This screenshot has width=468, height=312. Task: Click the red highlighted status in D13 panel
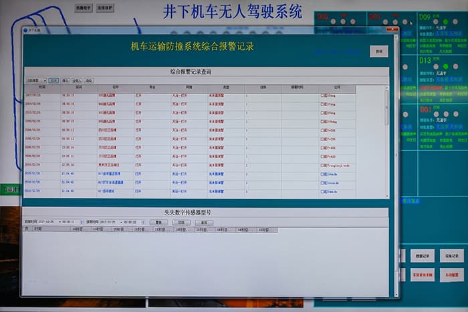431,88
